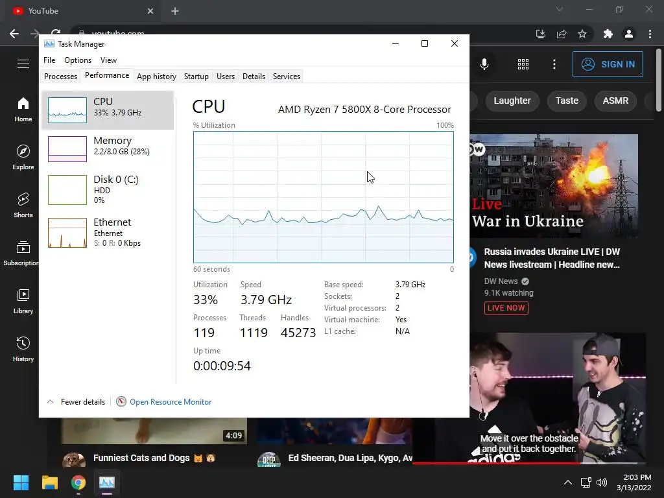Select Memory in performance list
Screen dimensions: 664x498
[108, 148]
